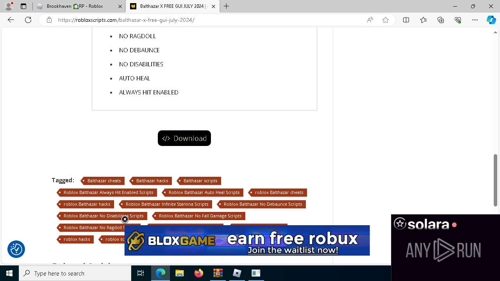500x281 pixels.
Task: Open Microsoft Edge on taskbar
Action: click(x=161, y=273)
